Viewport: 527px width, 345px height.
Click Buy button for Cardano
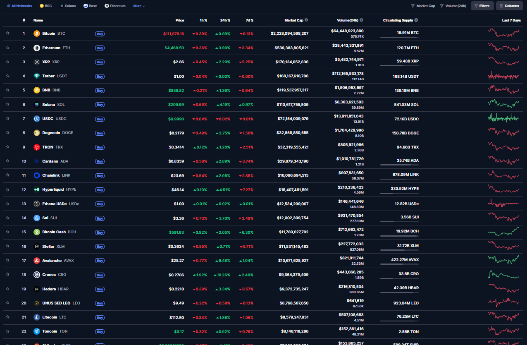[100, 162]
